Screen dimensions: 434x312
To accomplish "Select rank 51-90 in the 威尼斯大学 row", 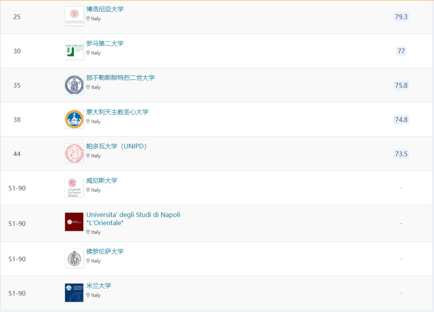I will (17, 189).
